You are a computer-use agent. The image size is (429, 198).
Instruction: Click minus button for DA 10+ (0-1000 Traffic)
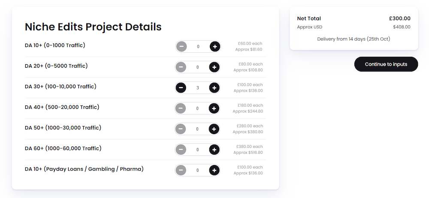[x=181, y=46]
